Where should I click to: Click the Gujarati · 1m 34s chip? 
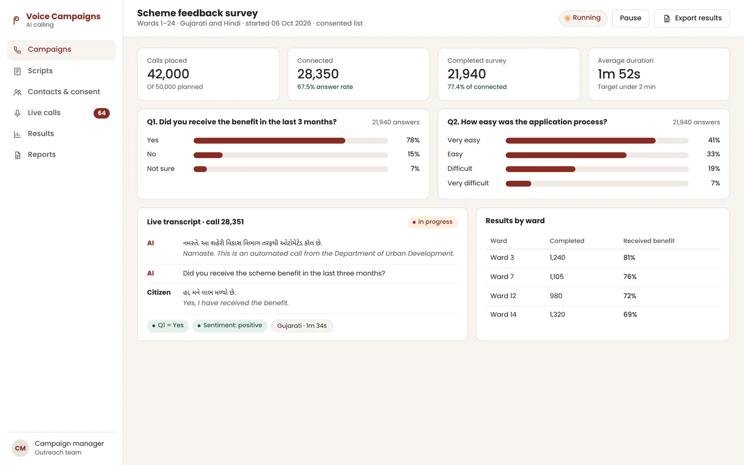click(x=302, y=326)
